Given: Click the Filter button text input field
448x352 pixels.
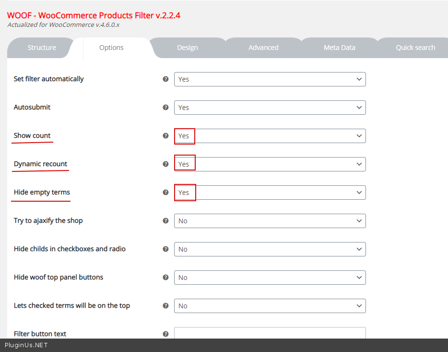Looking at the screenshot, I should [270, 333].
